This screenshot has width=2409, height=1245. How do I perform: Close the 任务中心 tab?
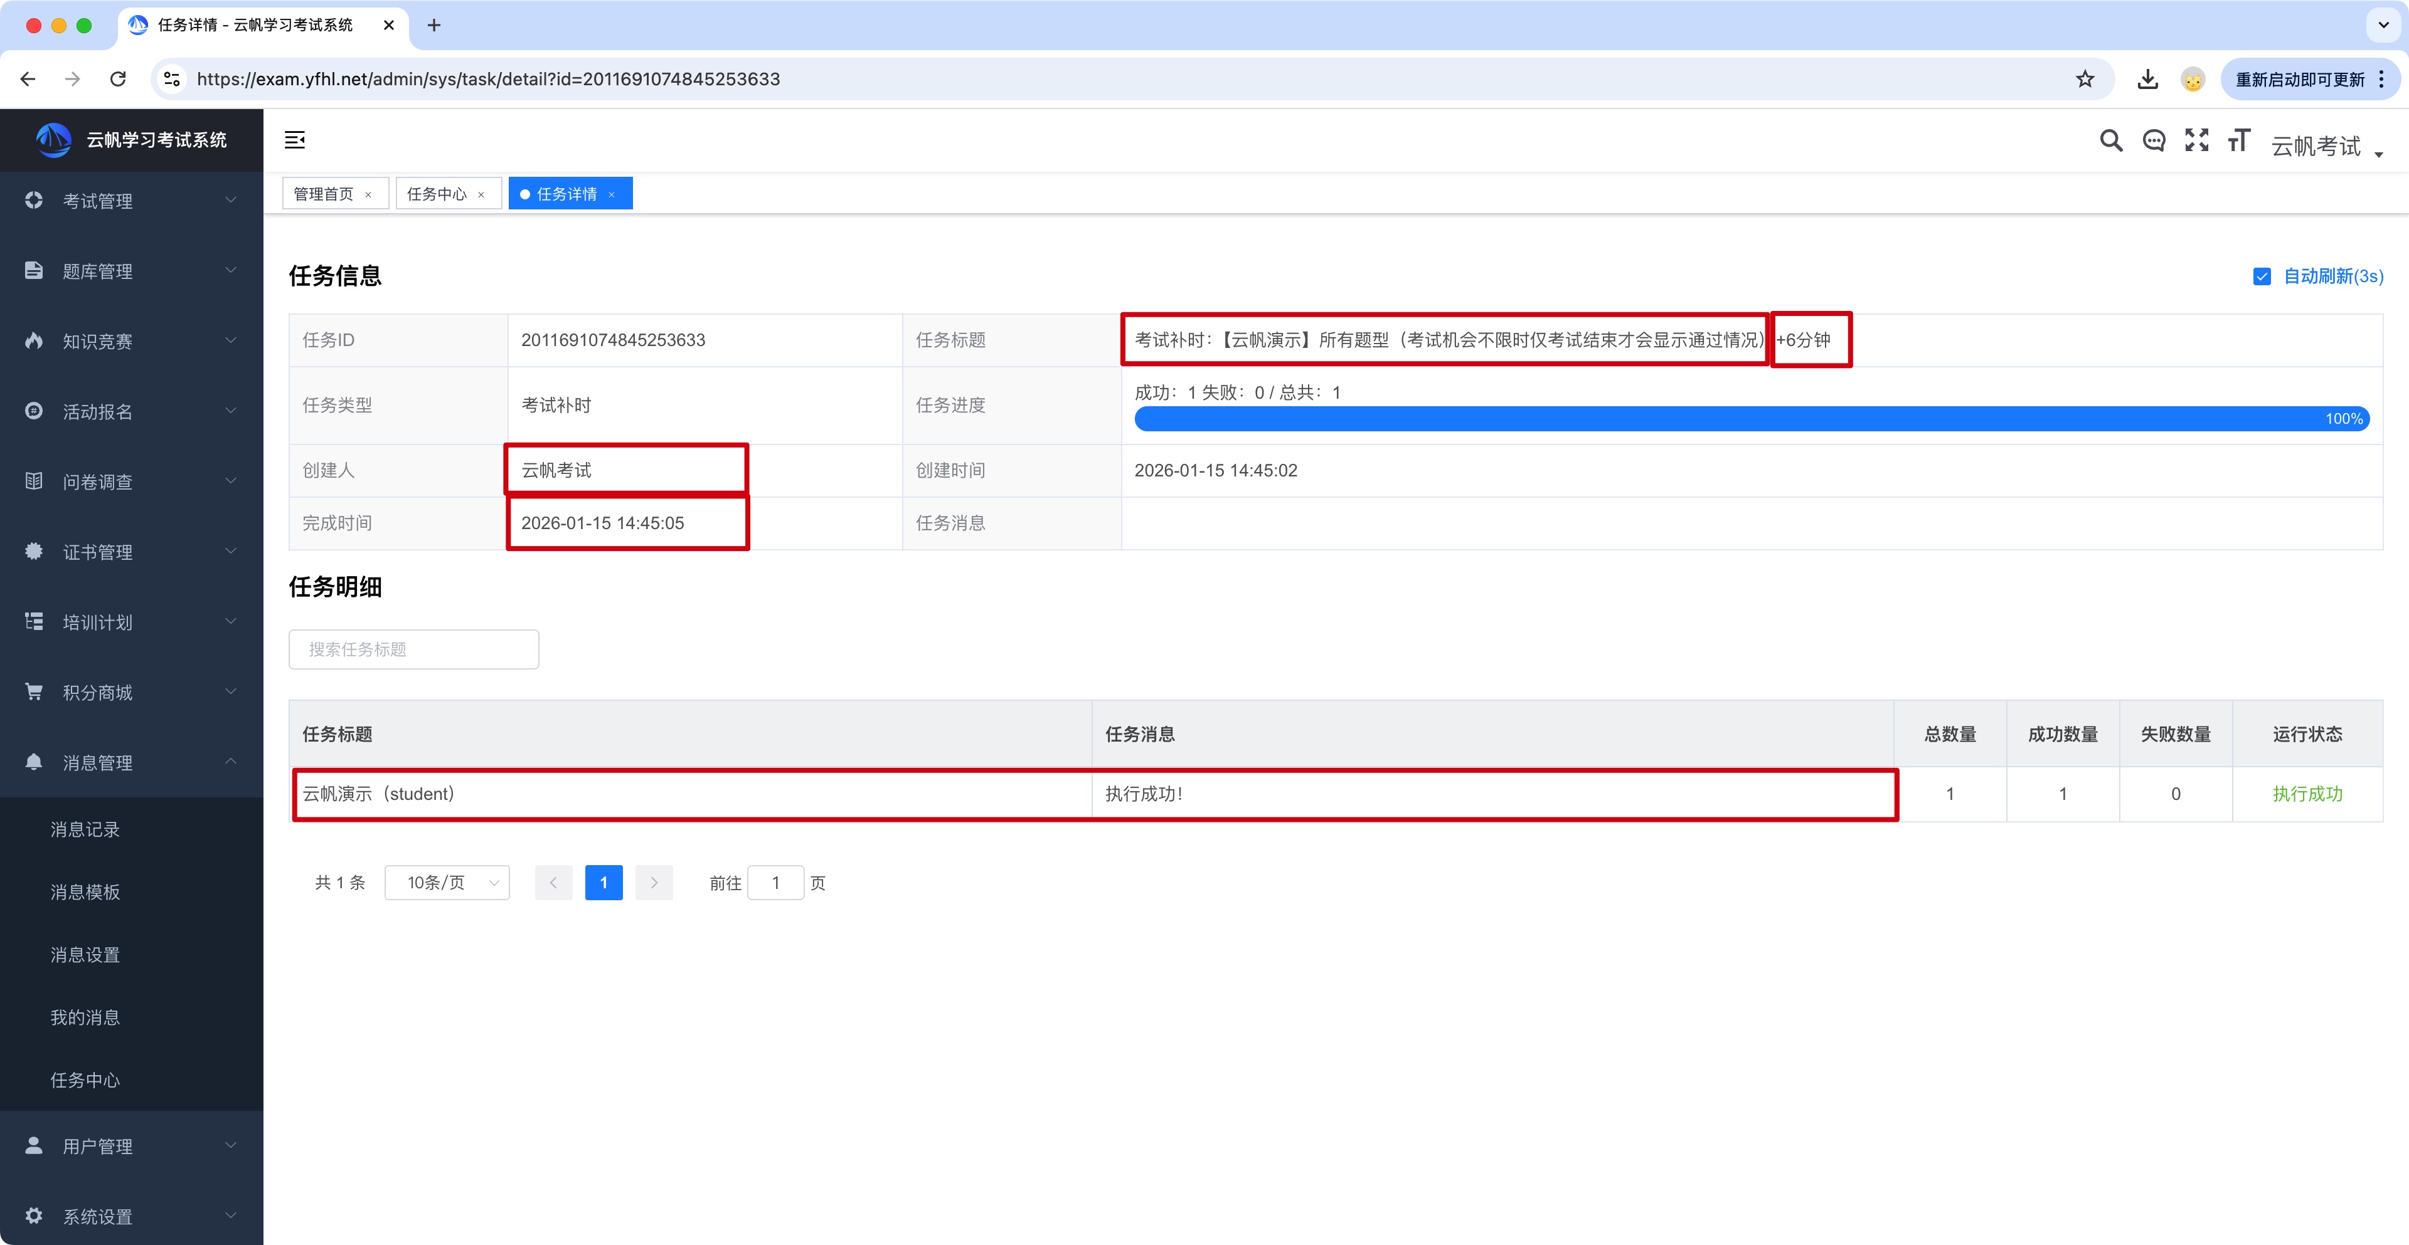(x=482, y=194)
